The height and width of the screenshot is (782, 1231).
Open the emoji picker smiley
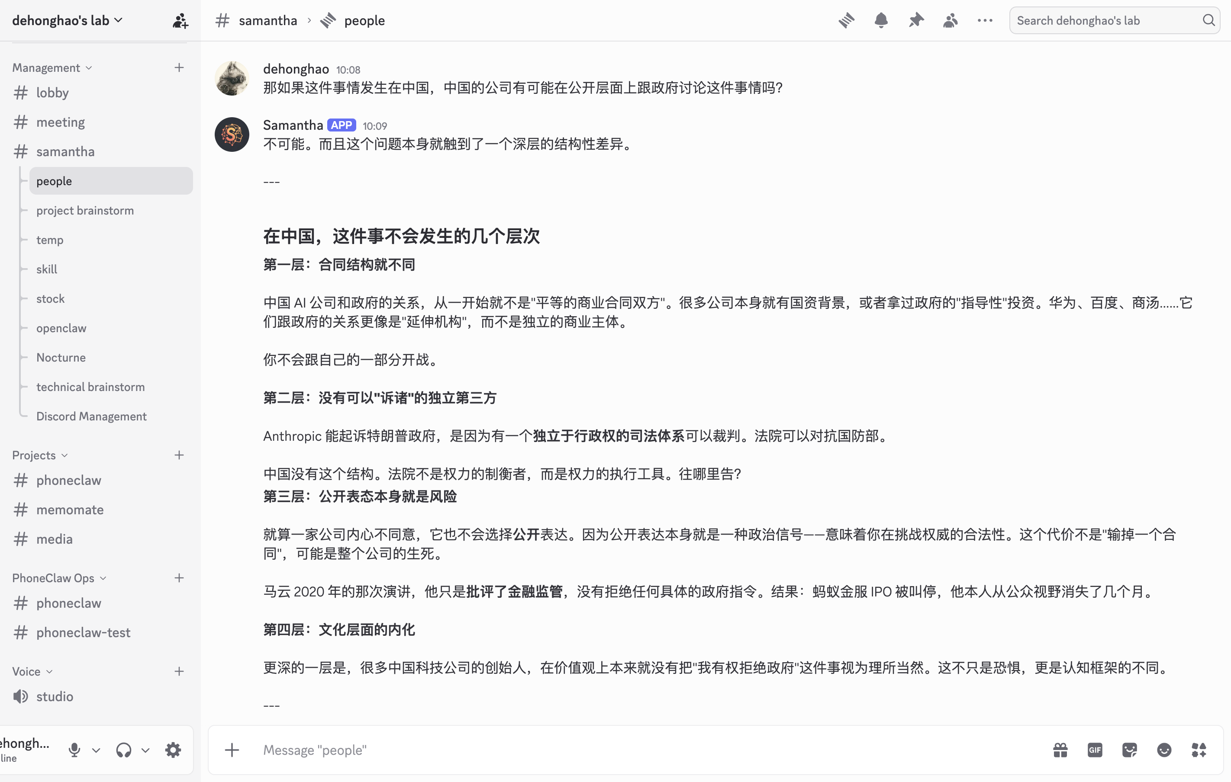tap(1164, 750)
